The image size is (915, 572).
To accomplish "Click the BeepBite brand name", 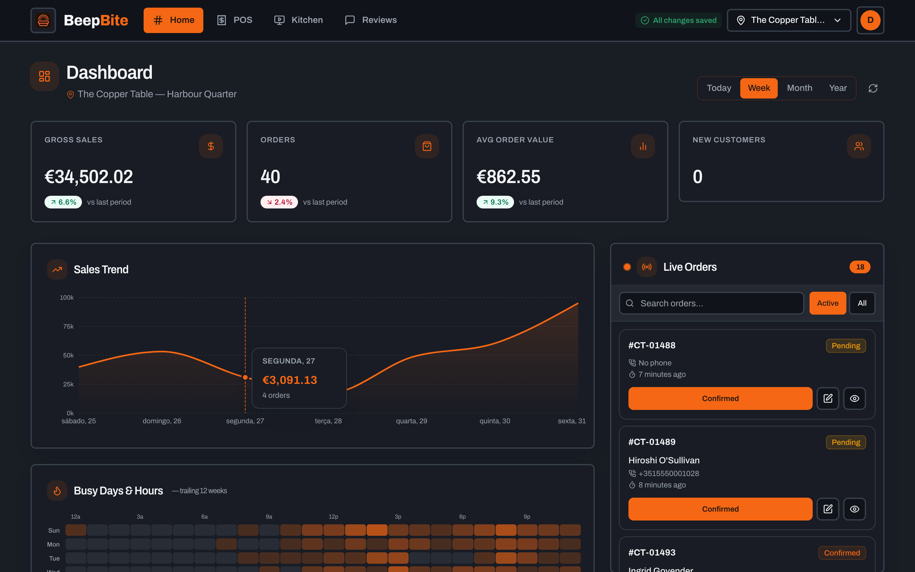I will pos(96,20).
